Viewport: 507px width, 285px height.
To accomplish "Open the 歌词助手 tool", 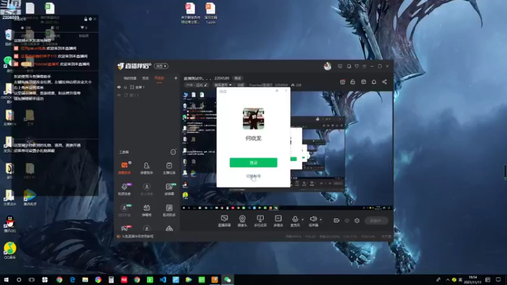I will tap(169, 210).
